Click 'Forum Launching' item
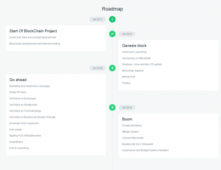The image size is (221, 170). coord(19,148)
